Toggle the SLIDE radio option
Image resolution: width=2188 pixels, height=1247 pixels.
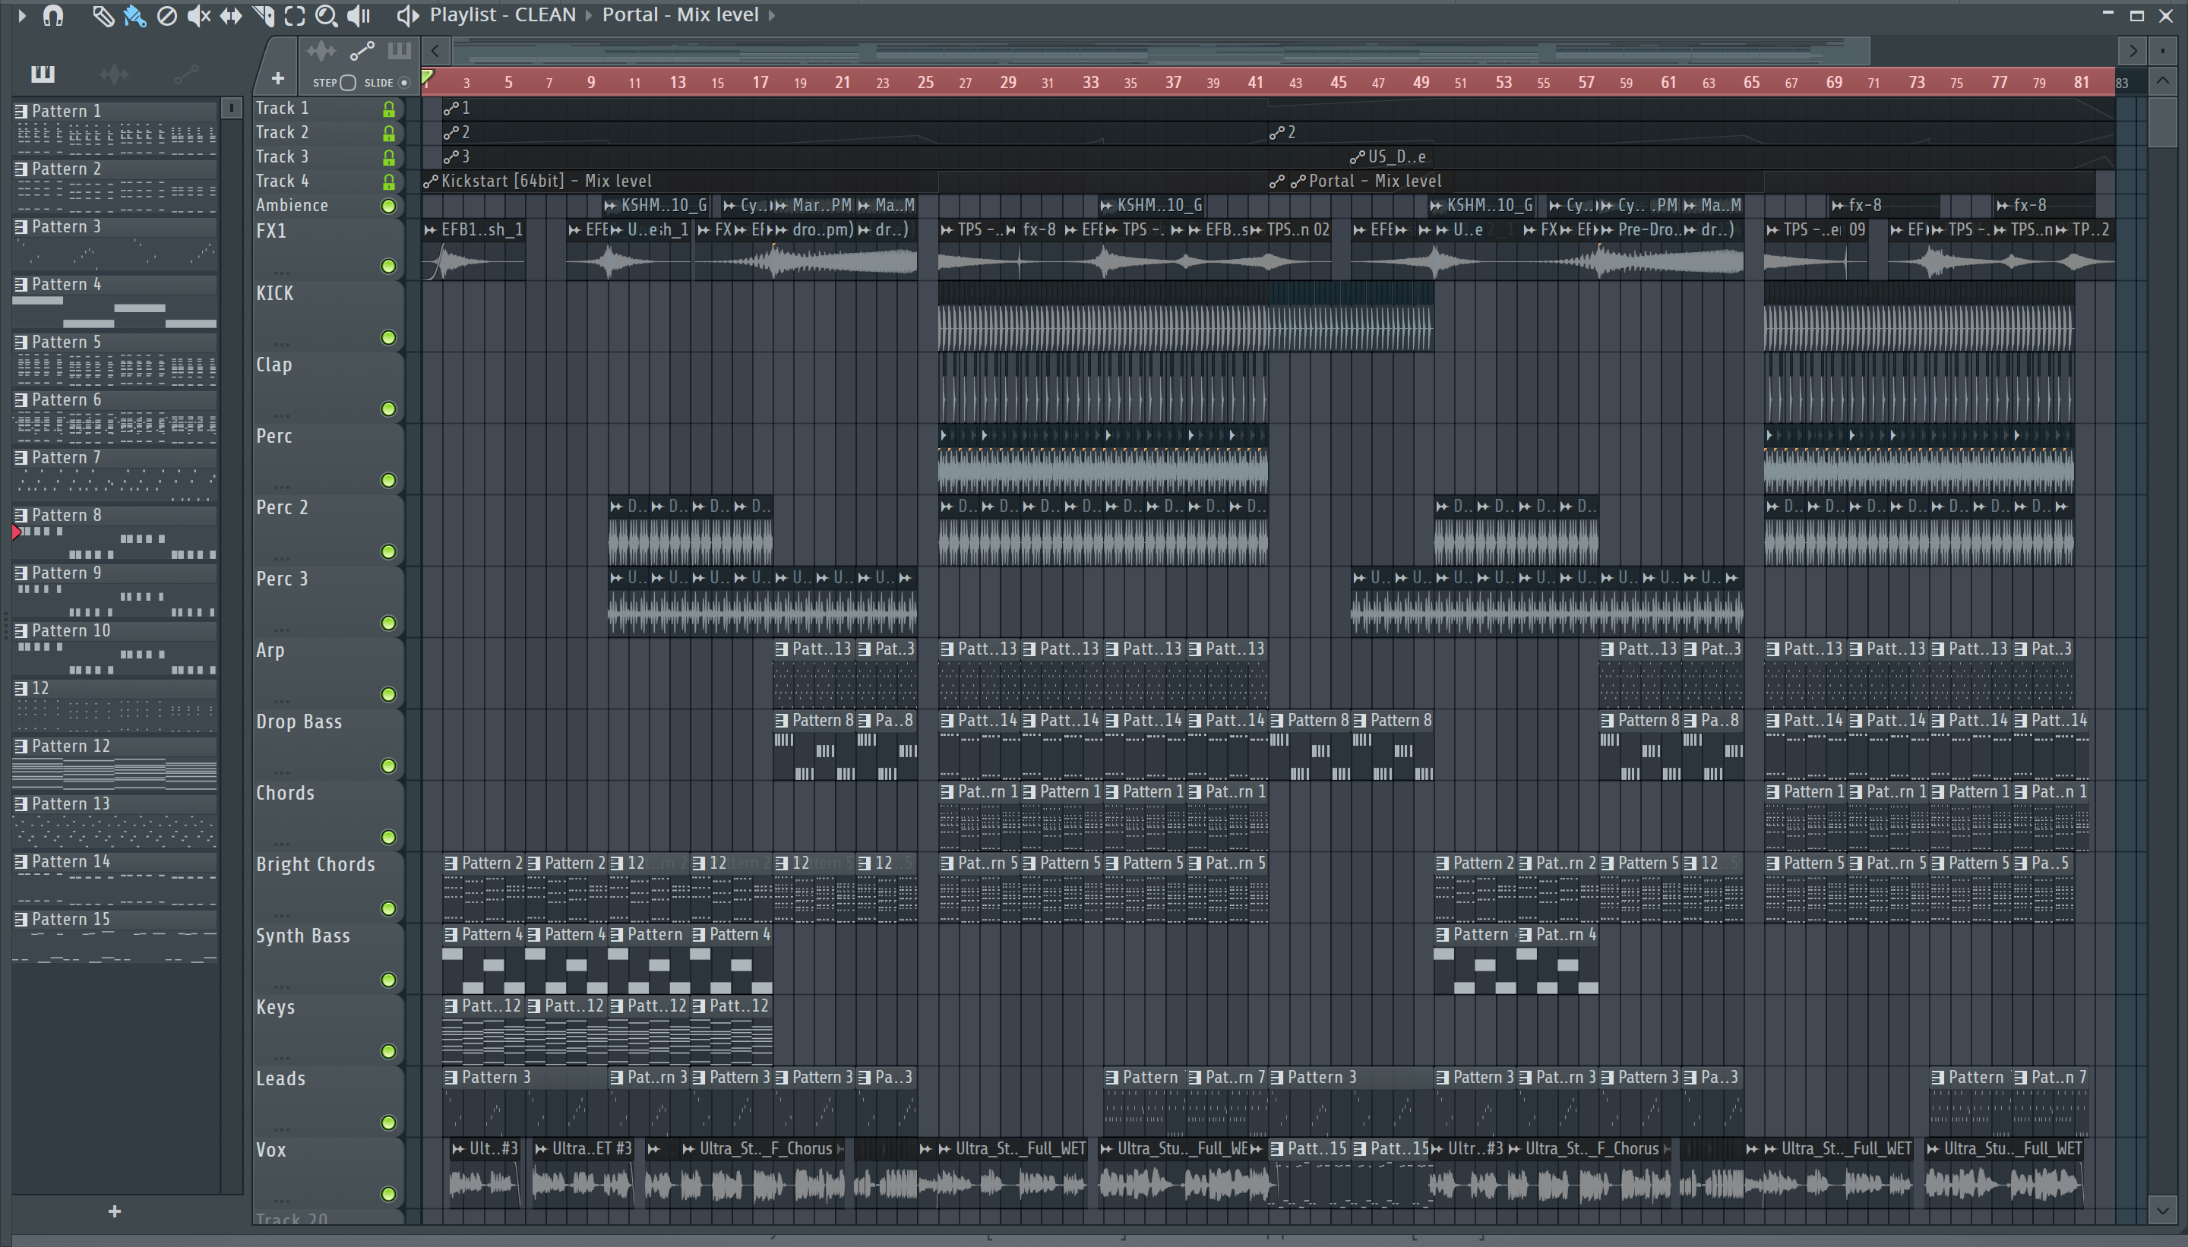click(x=404, y=82)
